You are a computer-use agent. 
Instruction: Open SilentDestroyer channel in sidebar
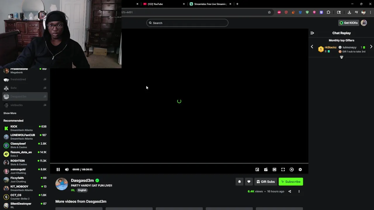coord(25,205)
